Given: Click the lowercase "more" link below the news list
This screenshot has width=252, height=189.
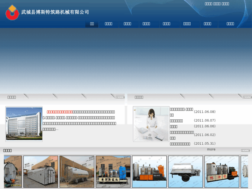Looking at the screenshot, I should (x=211, y=149).
